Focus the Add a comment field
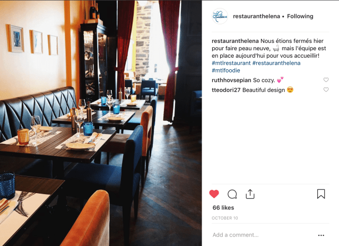 263,235
